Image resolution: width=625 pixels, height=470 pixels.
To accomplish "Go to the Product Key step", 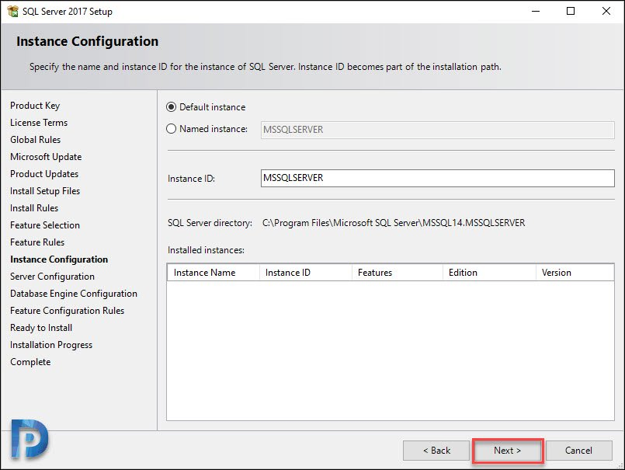I will (x=35, y=106).
